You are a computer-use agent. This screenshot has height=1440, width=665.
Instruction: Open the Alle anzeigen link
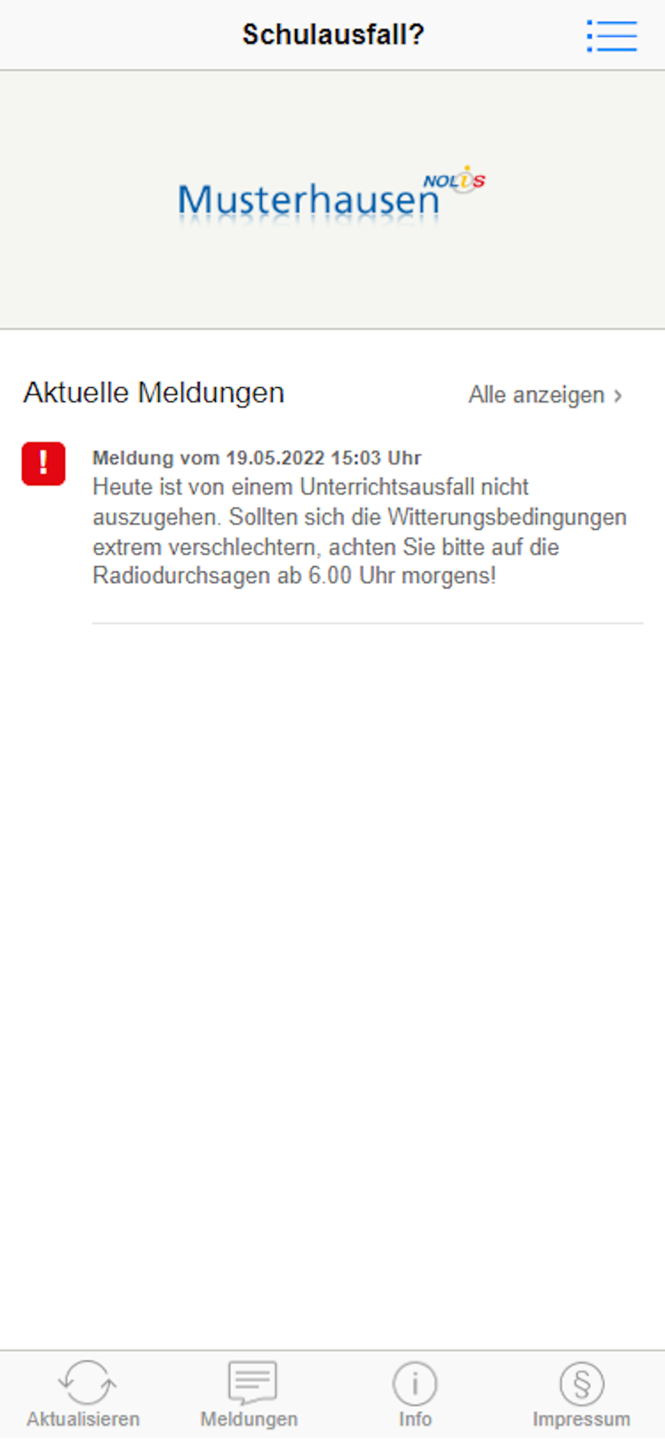536,395
